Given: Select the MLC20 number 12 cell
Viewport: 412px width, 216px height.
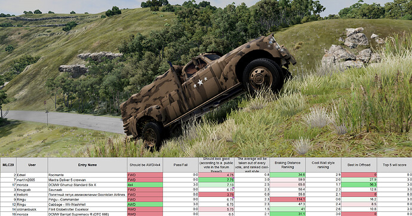Looking at the screenshot, I should [8, 205].
